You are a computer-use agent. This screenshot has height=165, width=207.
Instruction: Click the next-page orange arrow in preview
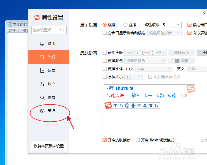pos(186,96)
